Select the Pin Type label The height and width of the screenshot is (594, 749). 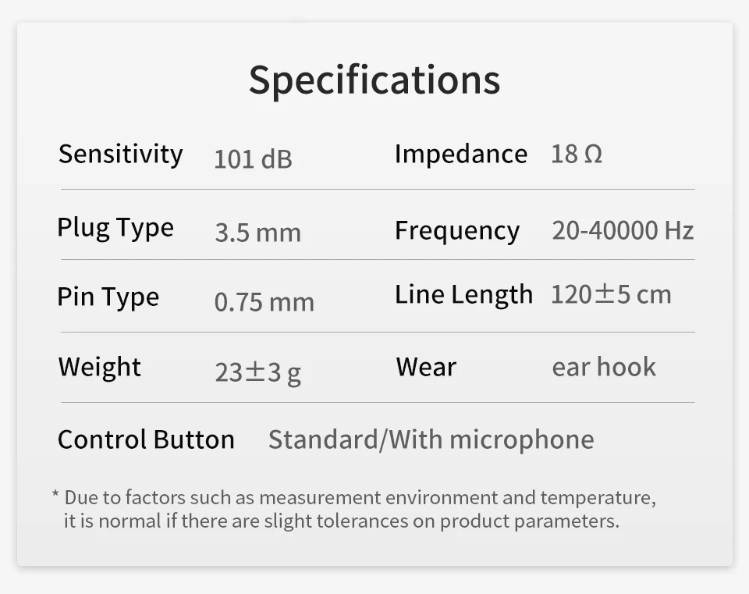(108, 297)
